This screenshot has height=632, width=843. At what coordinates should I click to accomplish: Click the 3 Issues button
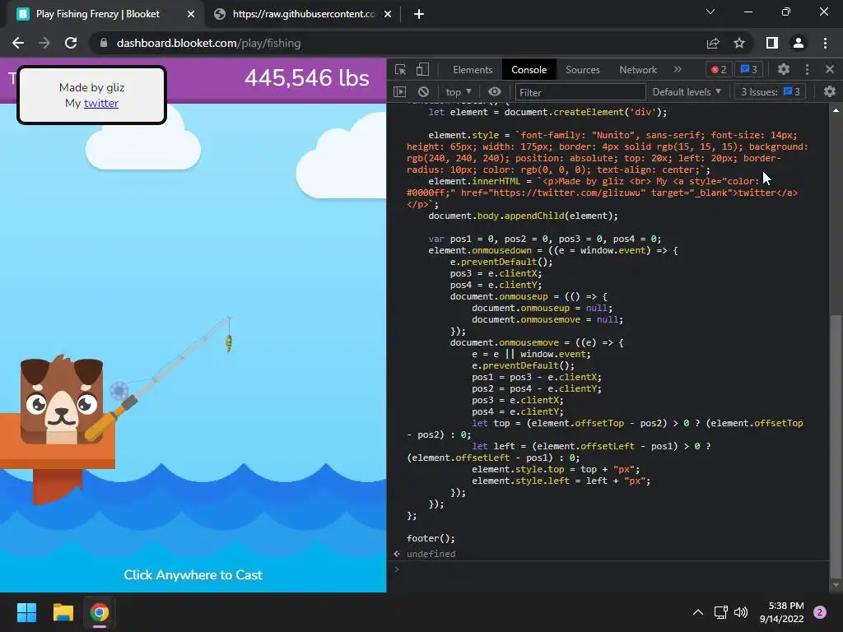click(x=770, y=92)
